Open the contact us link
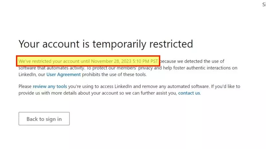Viewport: 266px width, 149px height. point(189,93)
